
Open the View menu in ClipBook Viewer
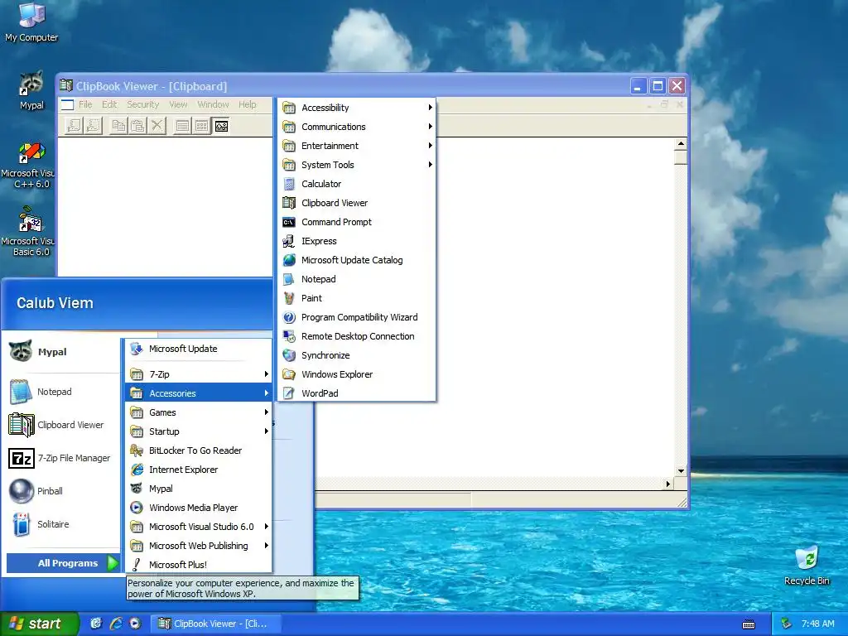coord(178,104)
